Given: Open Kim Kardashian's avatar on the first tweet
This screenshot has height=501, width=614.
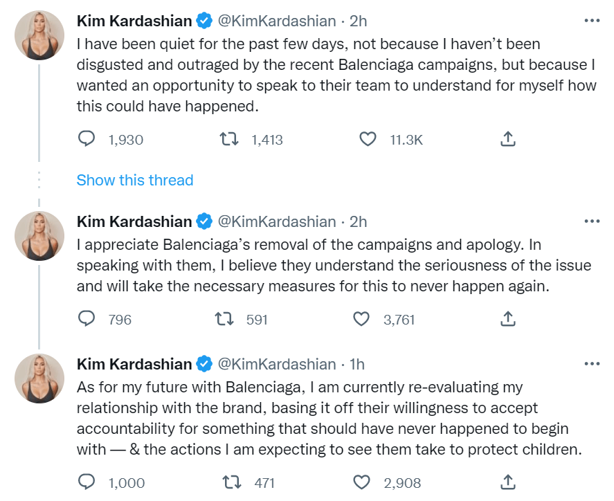Looking at the screenshot, I should pos(39,35).
